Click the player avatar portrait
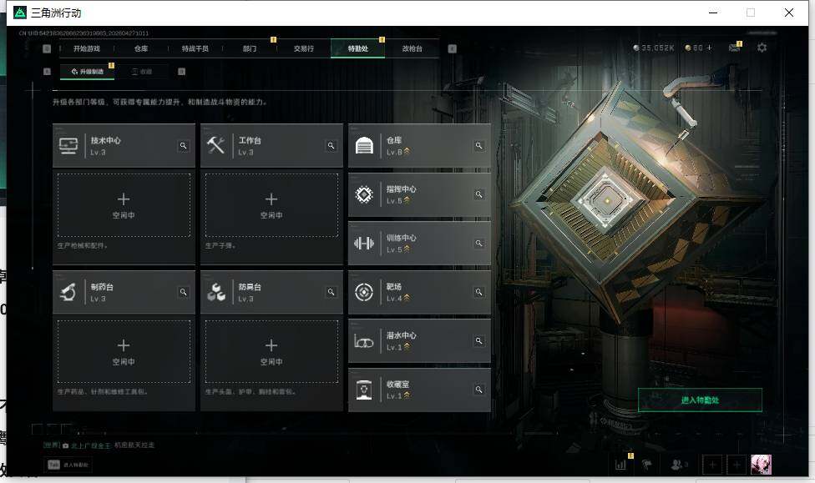The image size is (815, 483). point(761,465)
